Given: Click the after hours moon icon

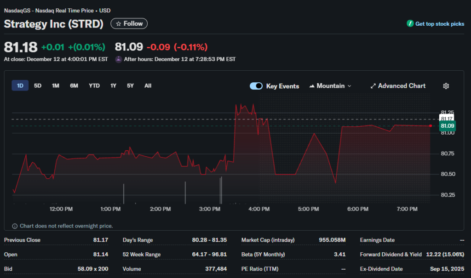Looking at the screenshot, I should (119, 59).
